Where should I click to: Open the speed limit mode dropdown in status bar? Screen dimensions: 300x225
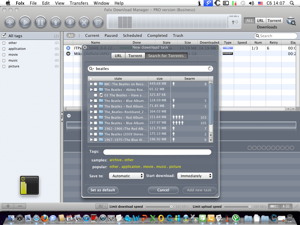[x=101, y=206]
